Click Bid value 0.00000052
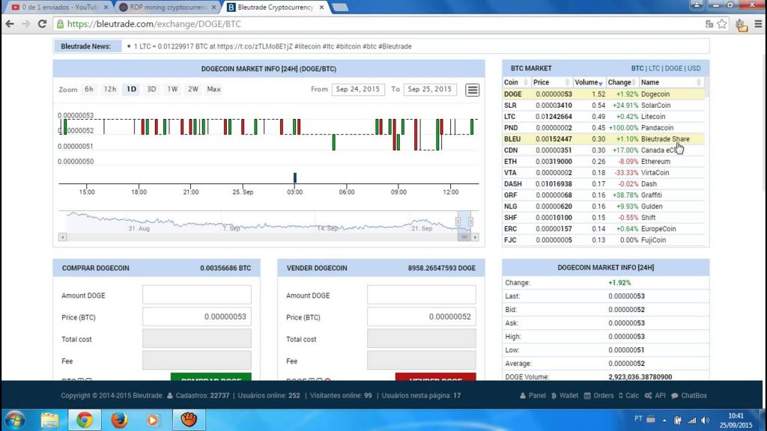This screenshot has width=767, height=431. point(627,309)
